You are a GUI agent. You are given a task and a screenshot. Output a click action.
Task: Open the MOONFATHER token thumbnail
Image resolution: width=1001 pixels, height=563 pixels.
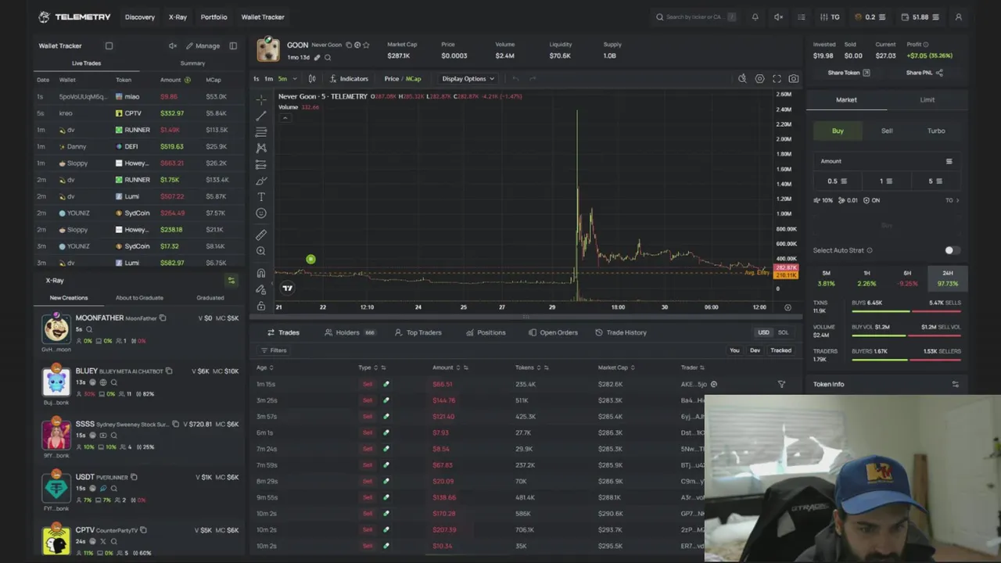click(x=56, y=328)
